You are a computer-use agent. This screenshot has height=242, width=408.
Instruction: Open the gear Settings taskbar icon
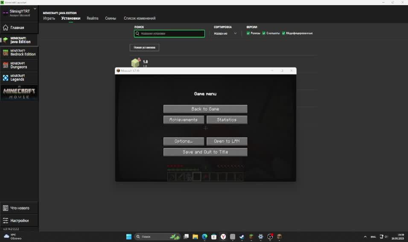(261, 236)
